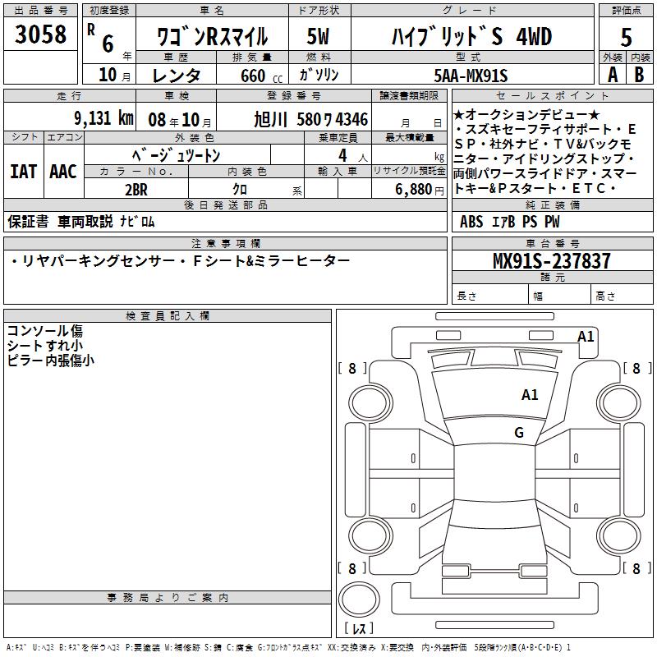Click the リサイクル預託金 header
The width and height of the screenshot is (657, 657).
(x=409, y=171)
